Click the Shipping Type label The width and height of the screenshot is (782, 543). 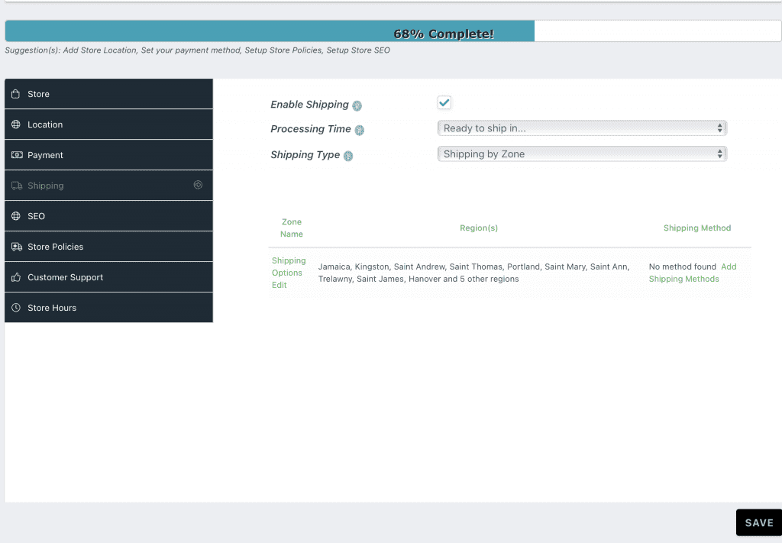[305, 154]
